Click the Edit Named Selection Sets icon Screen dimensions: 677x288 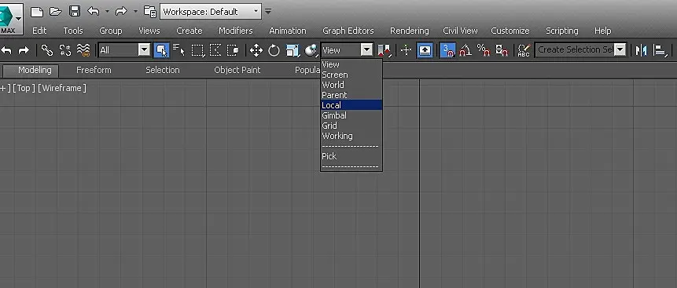524,50
